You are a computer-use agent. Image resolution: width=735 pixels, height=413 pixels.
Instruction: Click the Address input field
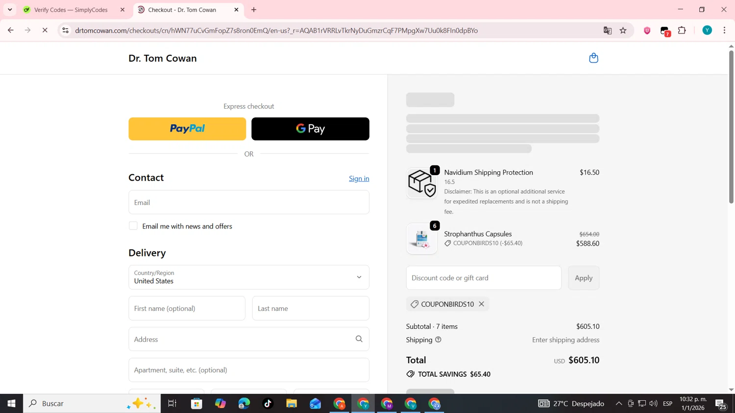[249, 339]
